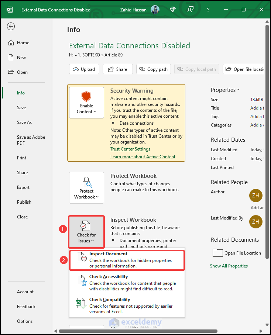This screenshot has width=271, height=335.
Task: Choose Save As in the sidebar
Action: click(x=24, y=122)
